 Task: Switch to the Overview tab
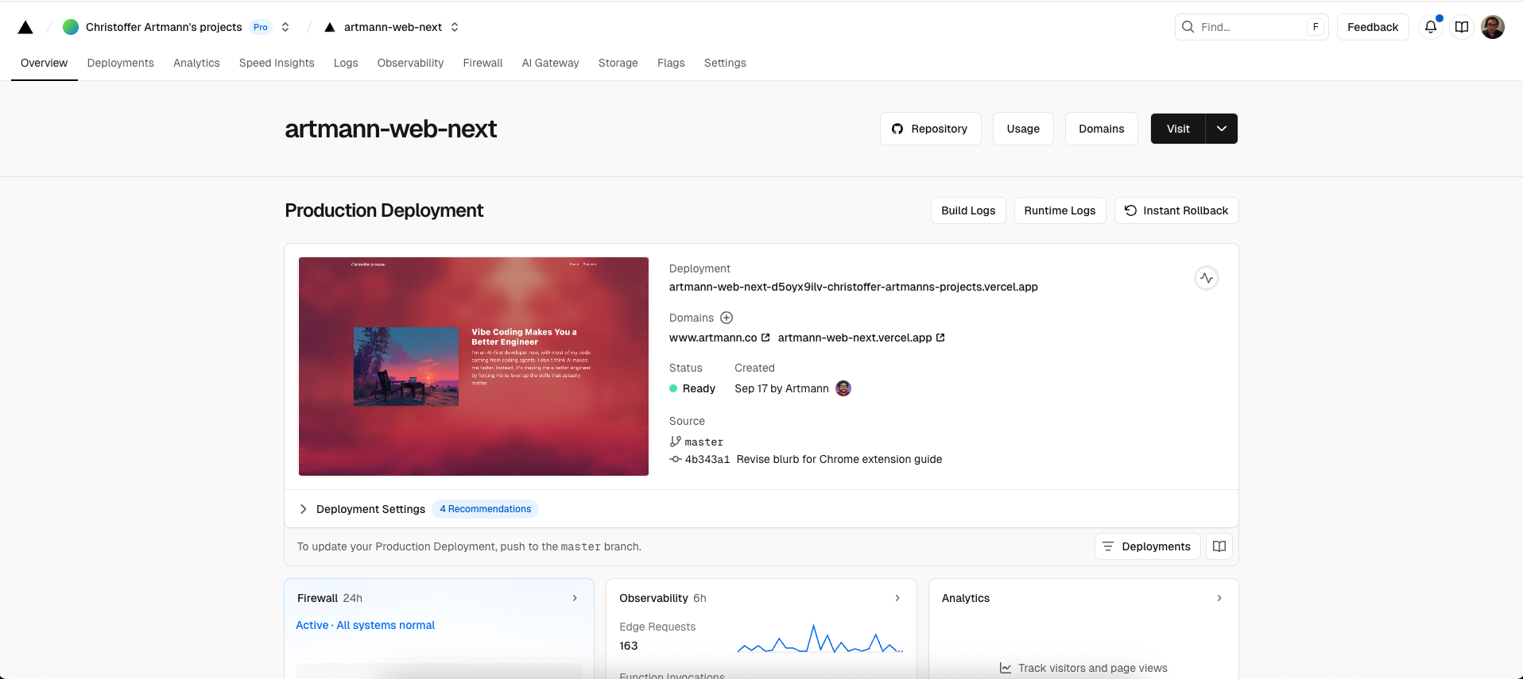[x=45, y=63]
